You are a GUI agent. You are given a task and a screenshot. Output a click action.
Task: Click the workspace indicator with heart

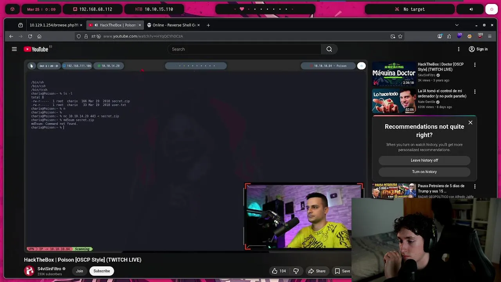pos(265,9)
